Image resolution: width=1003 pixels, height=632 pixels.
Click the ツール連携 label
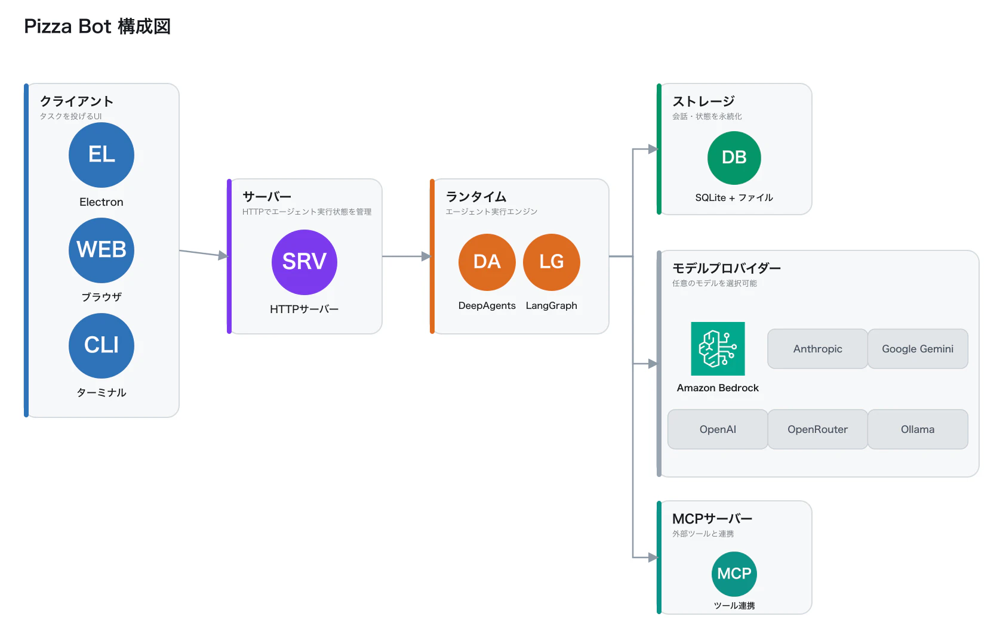(734, 605)
